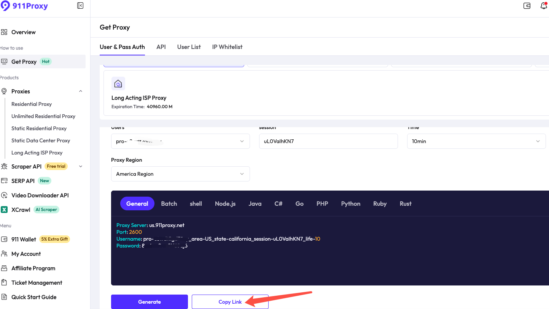
Task: Click the Long Acting ISP Proxy house icon
Action: pos(118,84)
